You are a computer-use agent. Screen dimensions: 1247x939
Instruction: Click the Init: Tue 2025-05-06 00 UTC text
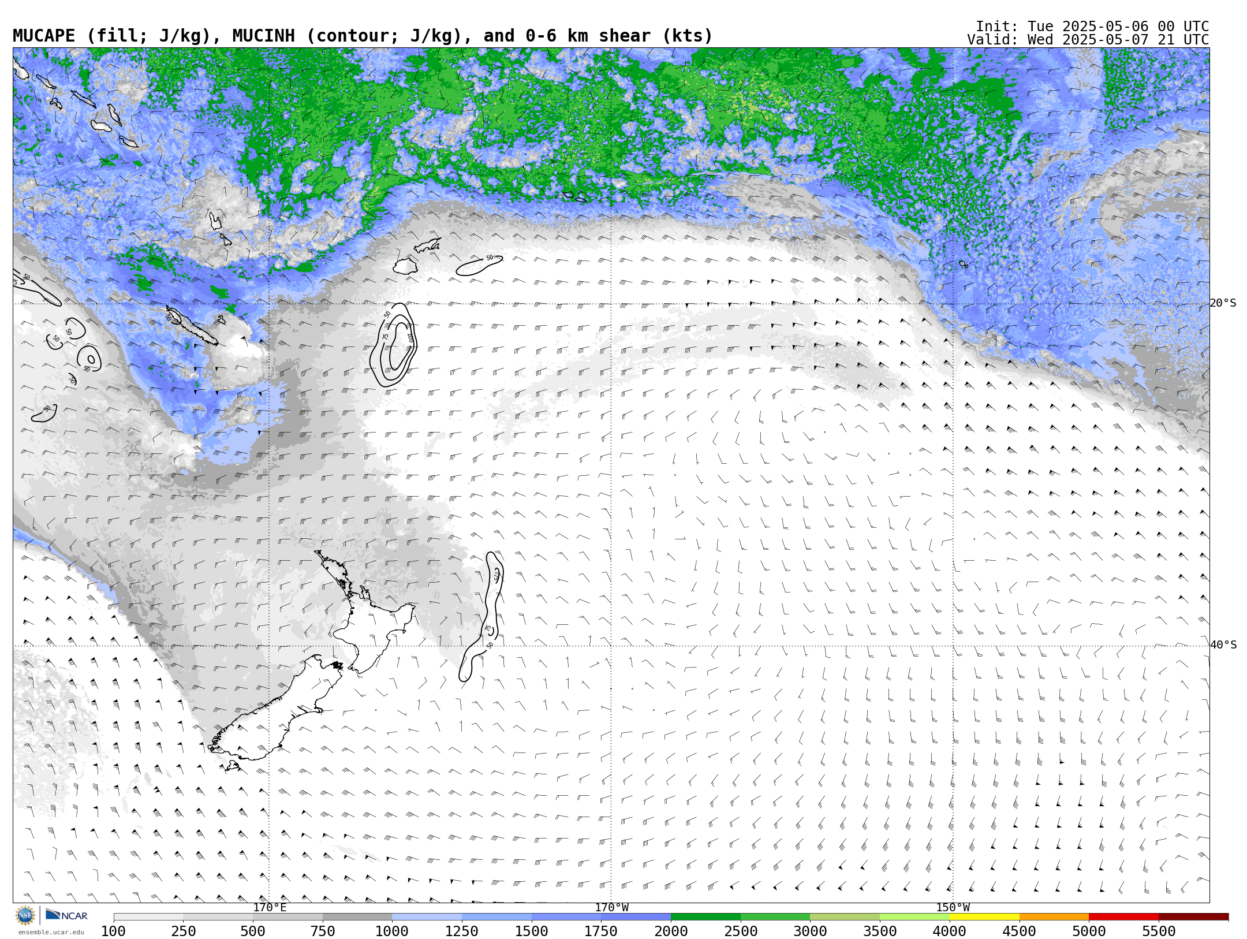point(1092,27)
